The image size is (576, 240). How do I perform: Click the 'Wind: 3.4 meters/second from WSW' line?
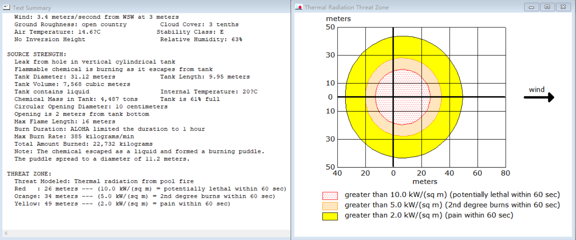click(96, 17)
